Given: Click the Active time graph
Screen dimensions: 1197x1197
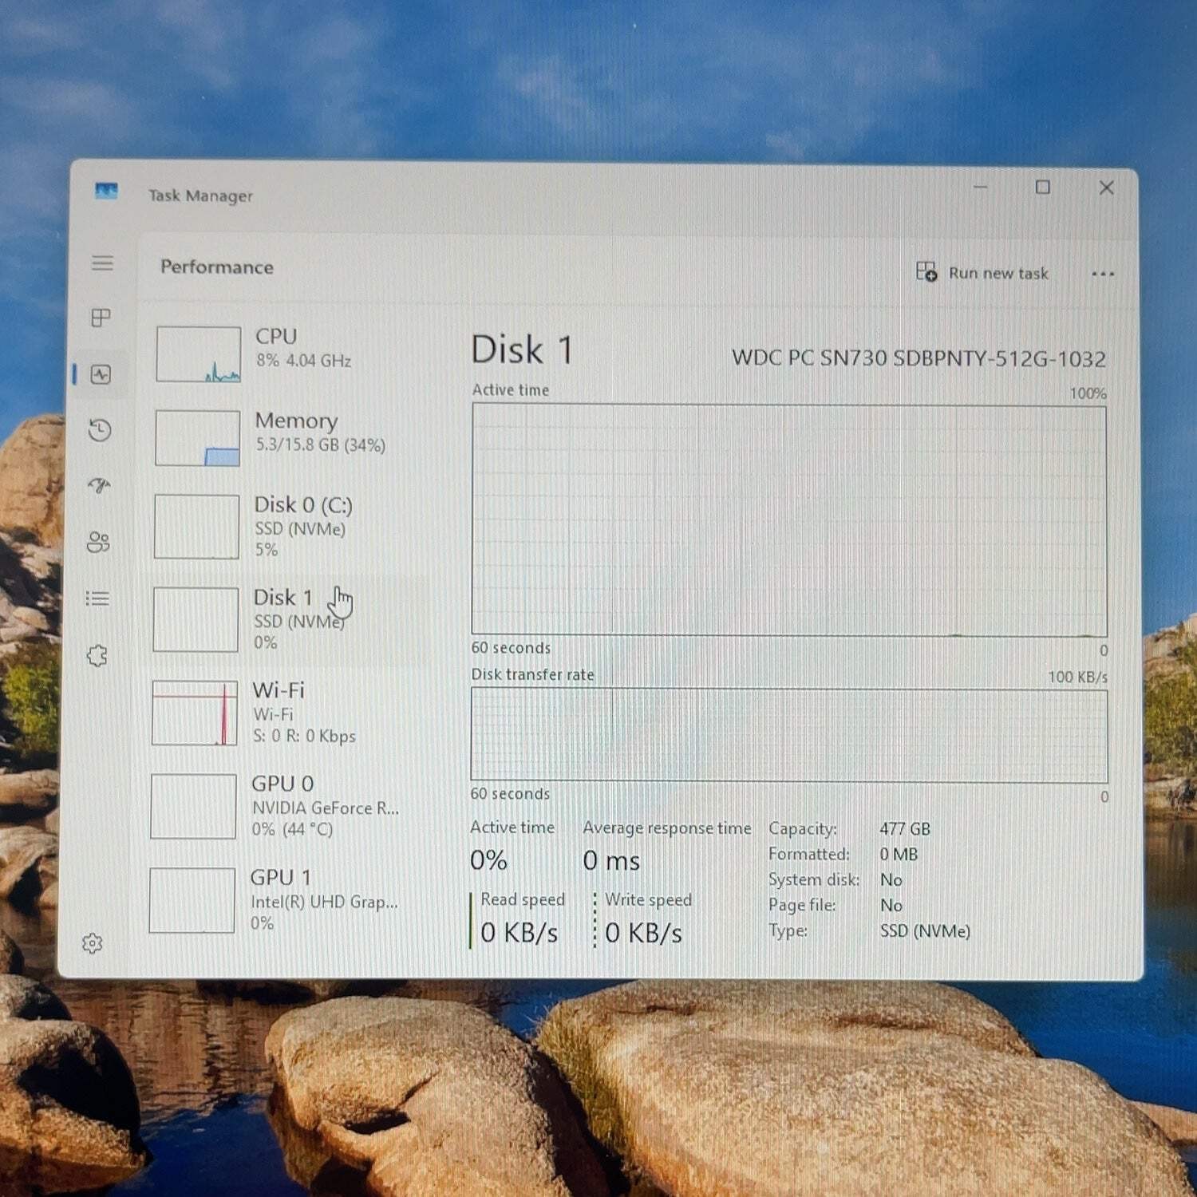Looking at the screenshot, I should click(788, 519).
